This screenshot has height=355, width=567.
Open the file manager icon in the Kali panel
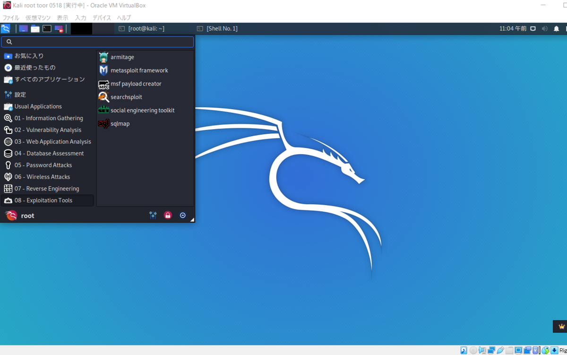tap(35, 29)
